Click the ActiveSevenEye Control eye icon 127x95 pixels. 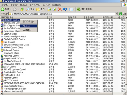click(x=2, y=37)
